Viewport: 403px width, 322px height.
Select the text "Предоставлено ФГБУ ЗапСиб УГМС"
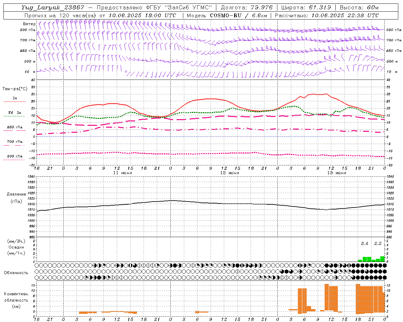pyautogui.click(x=154, y=8)
